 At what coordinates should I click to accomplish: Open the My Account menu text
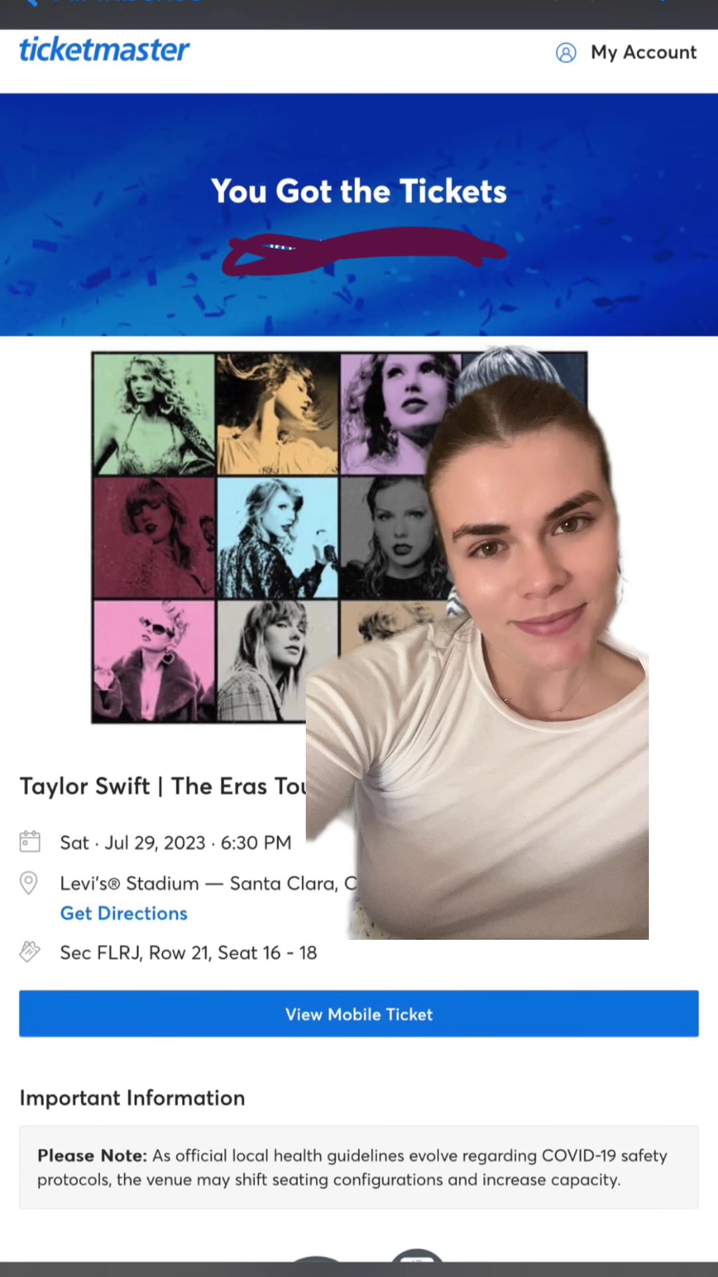pyautogui.click(x=644, y=53)
